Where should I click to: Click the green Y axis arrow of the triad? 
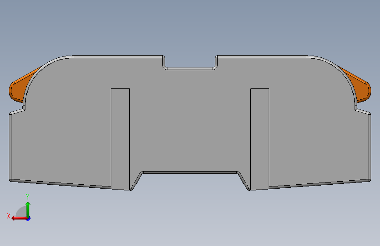click(28, 209)
